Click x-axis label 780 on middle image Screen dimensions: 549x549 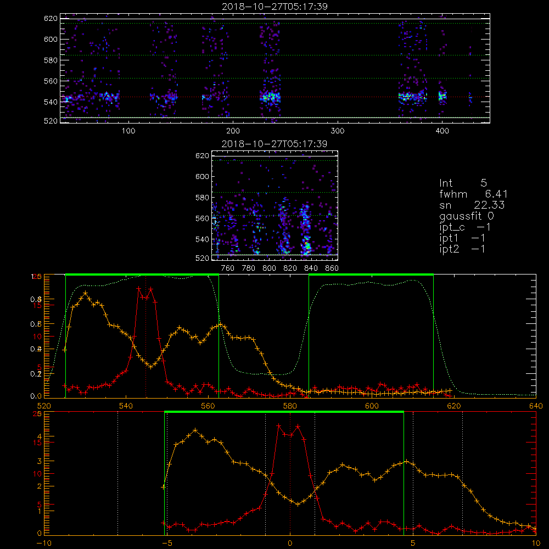249,268
